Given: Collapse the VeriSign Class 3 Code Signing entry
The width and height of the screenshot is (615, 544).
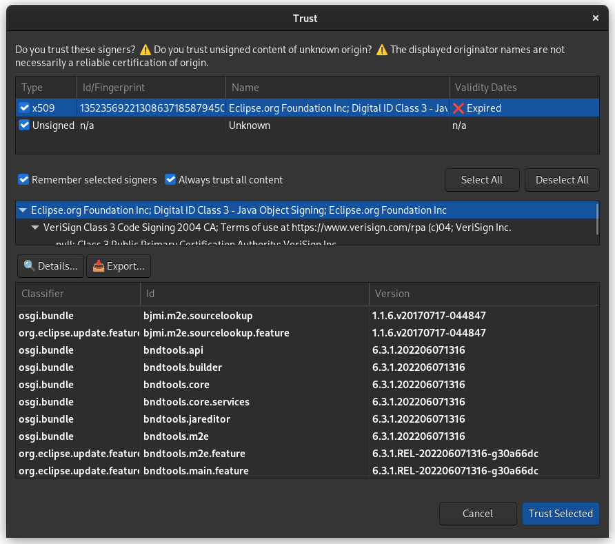Looking at the screenshot, I should [x=35, y=228].
